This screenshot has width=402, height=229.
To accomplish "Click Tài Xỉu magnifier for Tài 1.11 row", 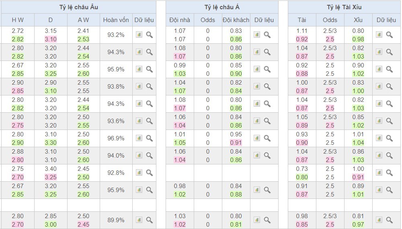I will (390, 35).
